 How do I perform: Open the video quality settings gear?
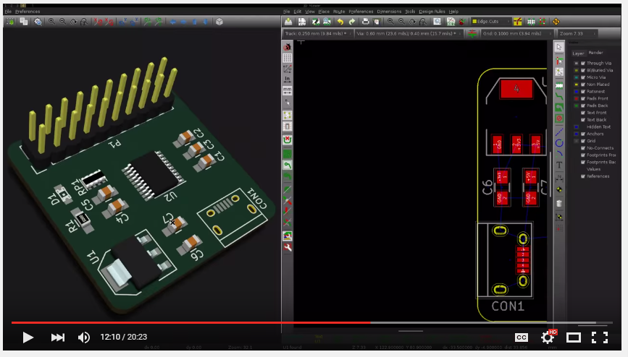(x=548, y=337)
